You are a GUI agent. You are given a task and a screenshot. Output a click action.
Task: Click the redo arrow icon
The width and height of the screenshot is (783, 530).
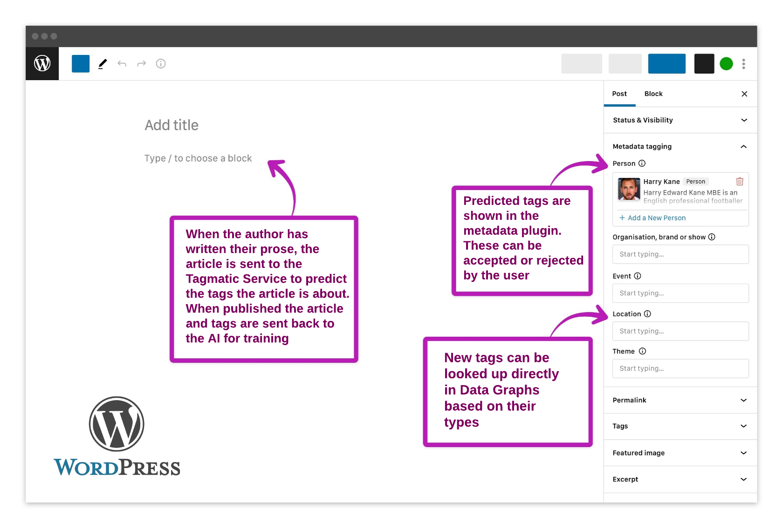pos(141,64)
